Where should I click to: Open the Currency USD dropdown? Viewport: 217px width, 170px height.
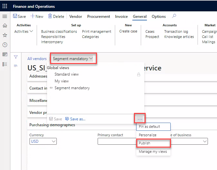pyautogui.click(x=43, y=141)
